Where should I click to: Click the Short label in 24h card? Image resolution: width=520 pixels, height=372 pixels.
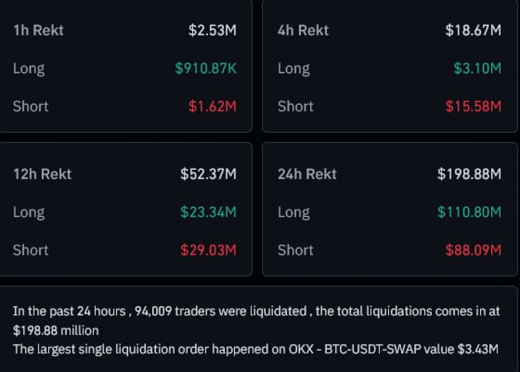click(295, 250)
